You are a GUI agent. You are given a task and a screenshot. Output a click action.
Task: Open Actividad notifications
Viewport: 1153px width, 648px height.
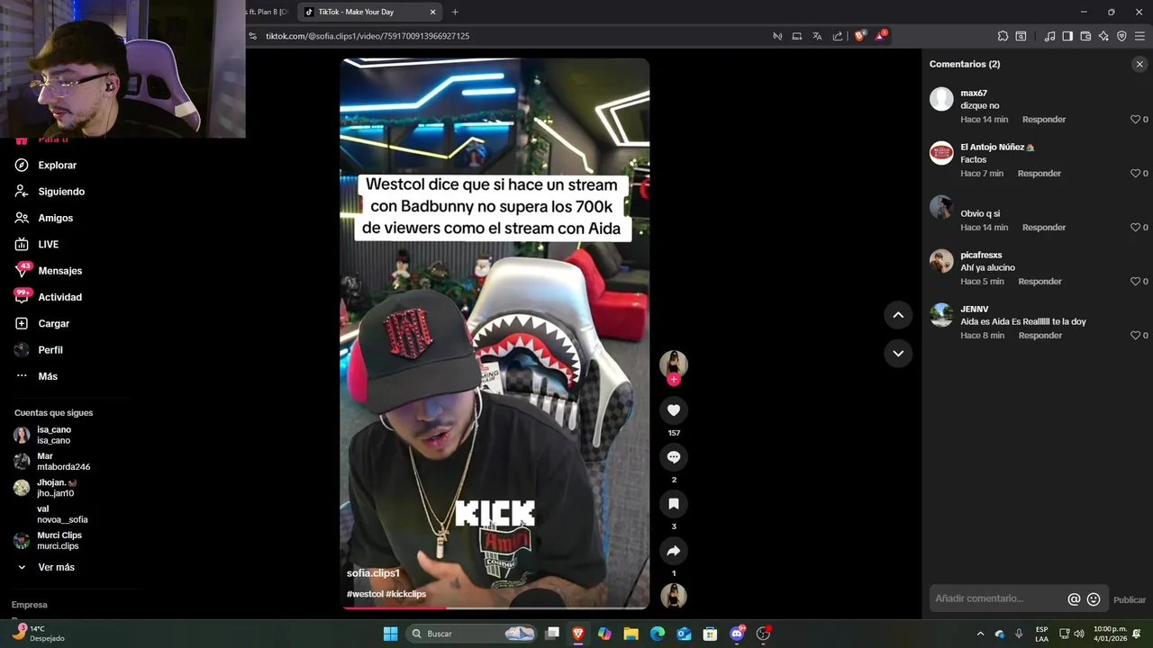coord(48,297)
